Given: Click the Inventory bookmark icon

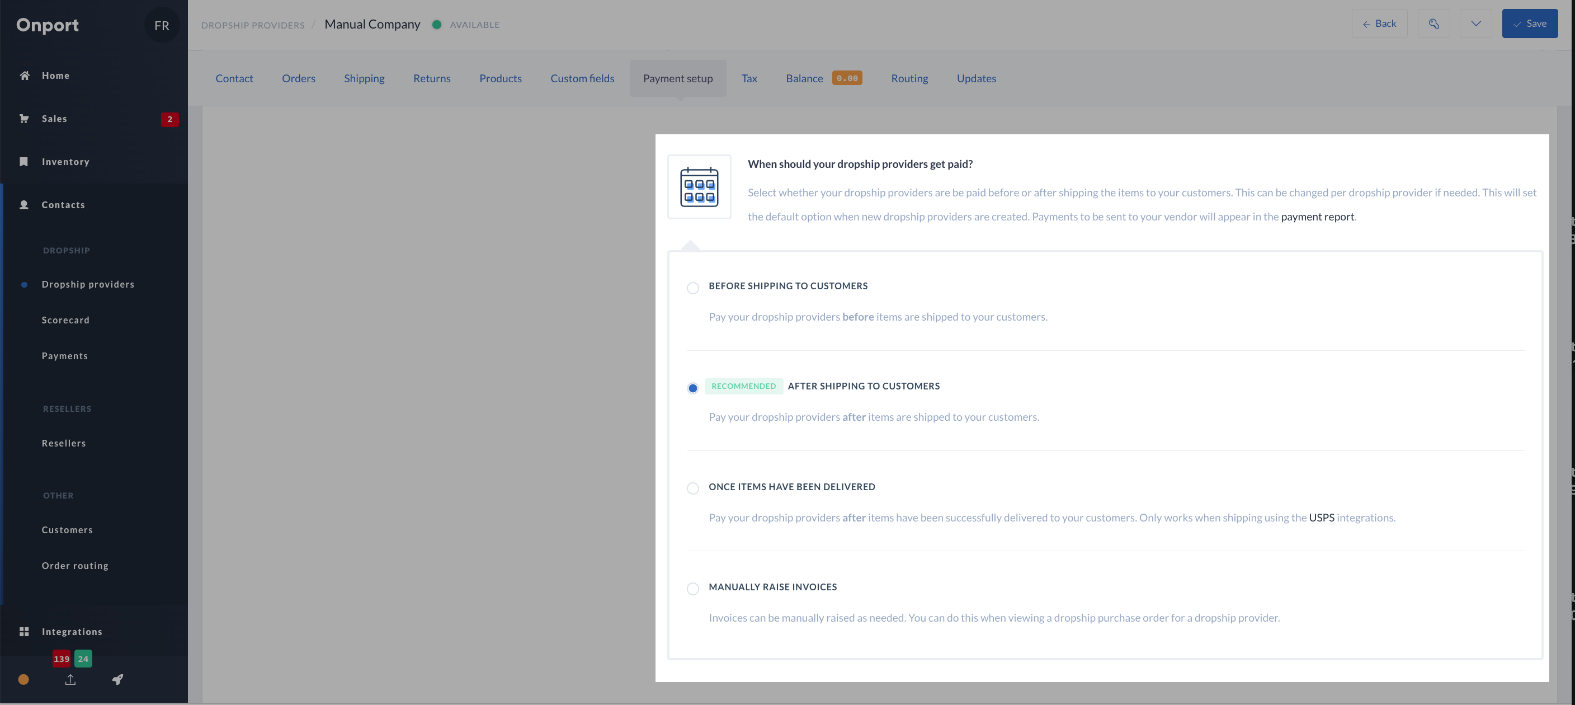Looking at the screenshot, I should 24,161.
